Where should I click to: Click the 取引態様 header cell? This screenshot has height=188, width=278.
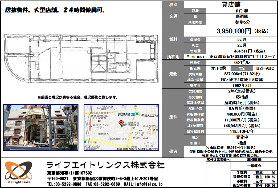click(254, 160)
